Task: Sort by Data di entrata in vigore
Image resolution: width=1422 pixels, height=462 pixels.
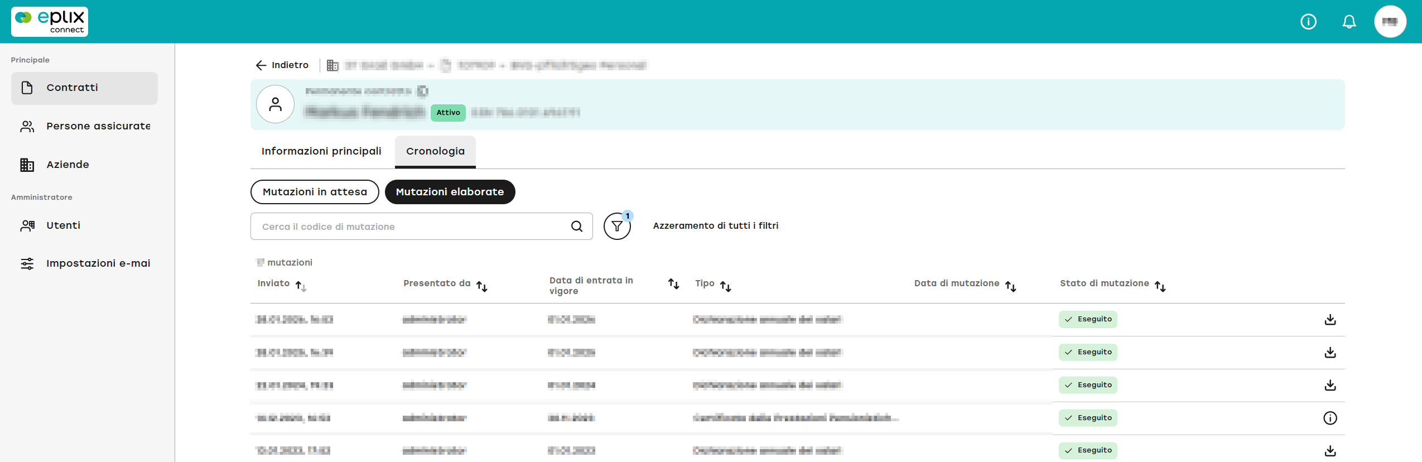Action: click(673, 284)
